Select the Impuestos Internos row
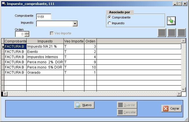This screenshot has height=122, width=189. click(45, 57)
